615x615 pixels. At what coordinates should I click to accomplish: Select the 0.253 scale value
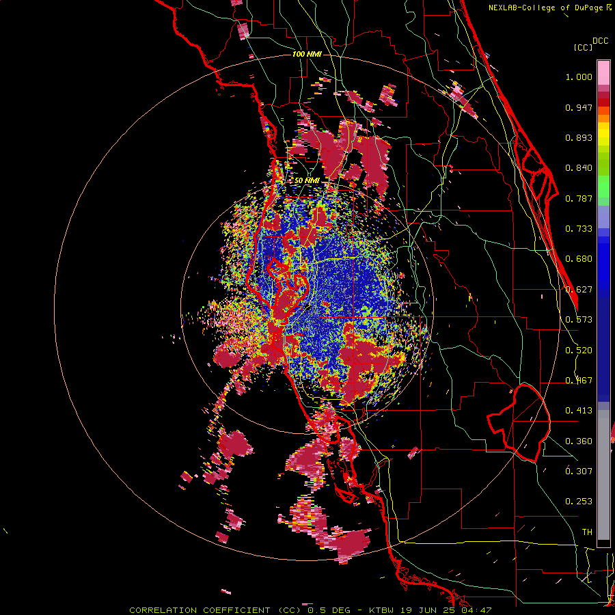click(x=579, y=502)
